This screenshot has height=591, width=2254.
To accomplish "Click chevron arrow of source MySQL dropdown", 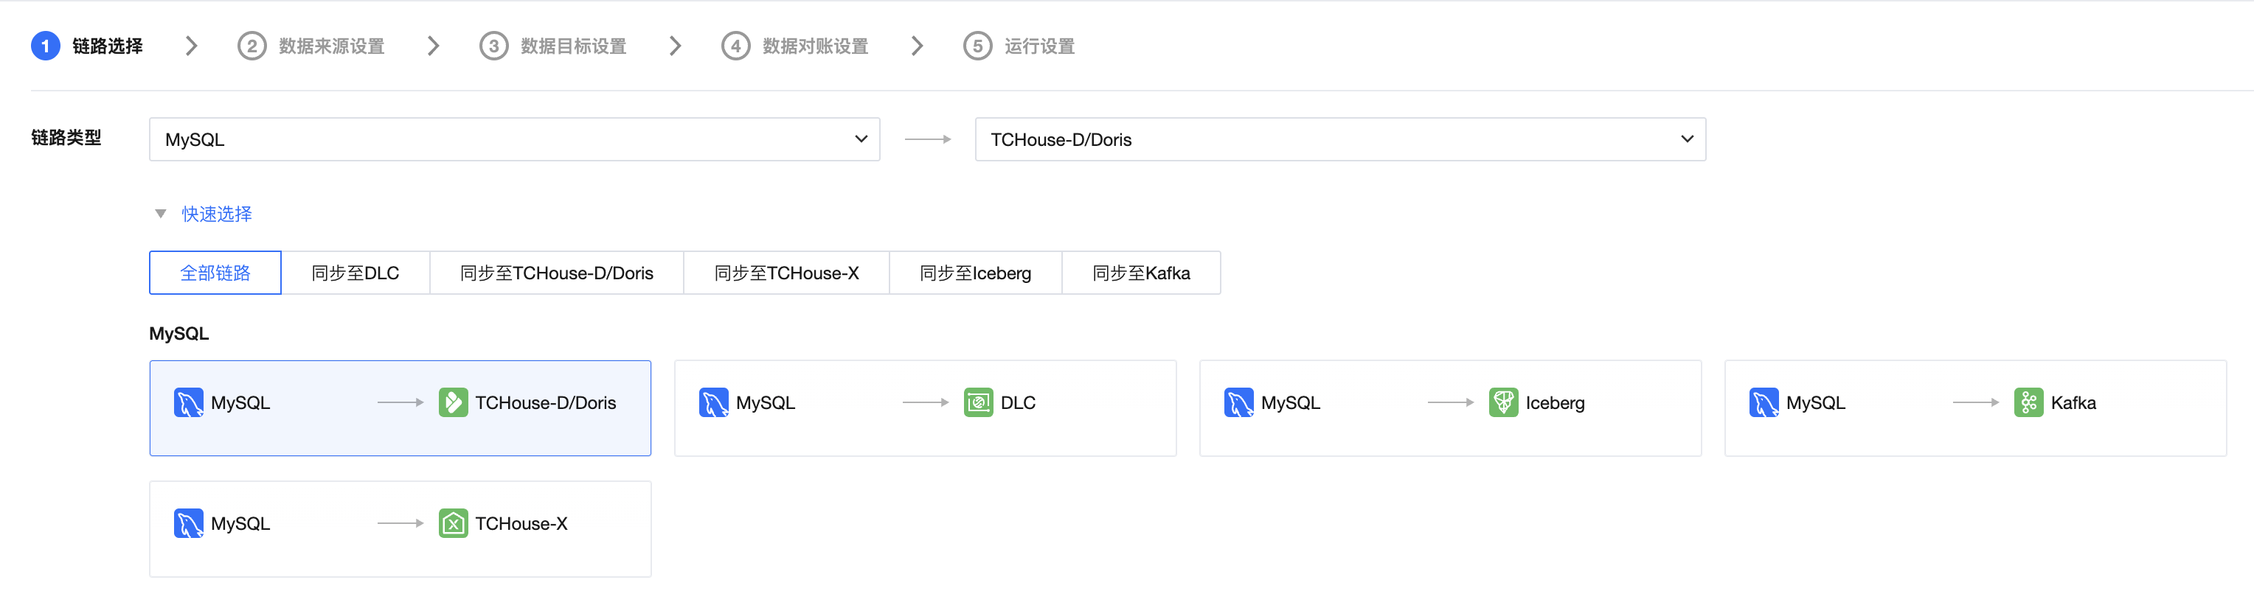I will pyautogui.click(x=861, y=139).
